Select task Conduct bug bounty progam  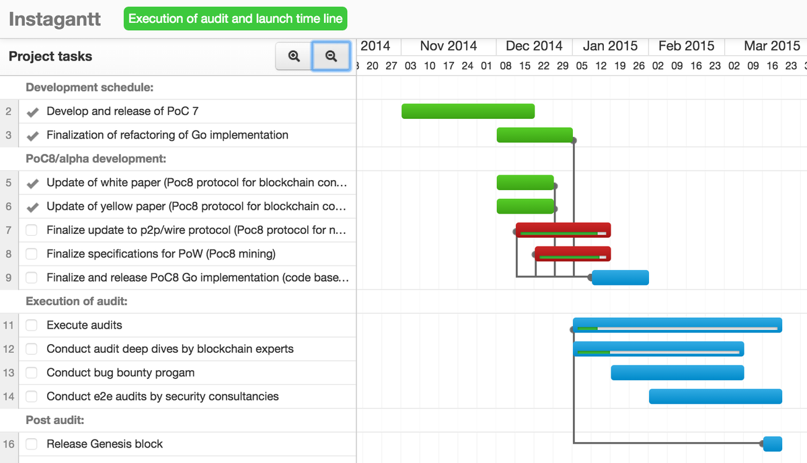tap(120, 373)
